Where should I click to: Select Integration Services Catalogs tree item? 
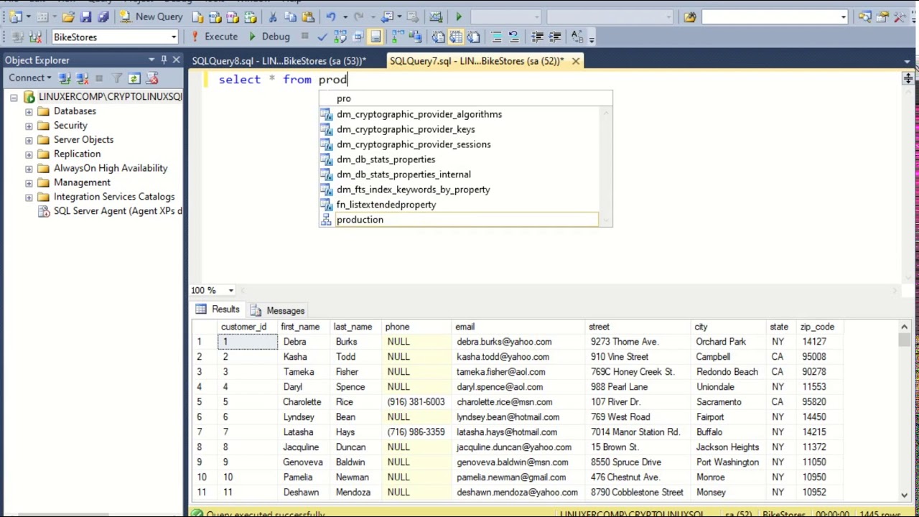[x=114, y=197]
